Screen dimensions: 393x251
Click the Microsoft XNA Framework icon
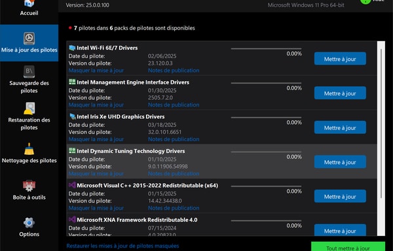click(x=72, y=220)
